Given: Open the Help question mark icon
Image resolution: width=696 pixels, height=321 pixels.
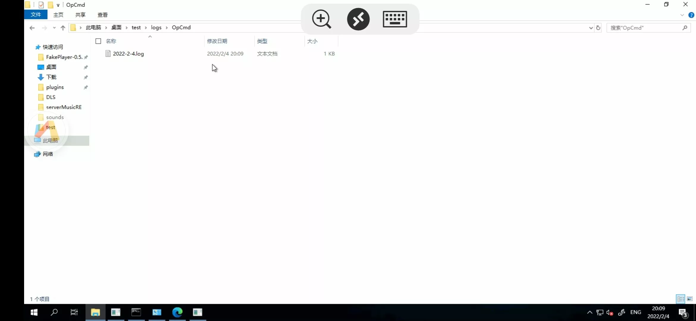Looking at the screenshot, I should tap(691, 15).
